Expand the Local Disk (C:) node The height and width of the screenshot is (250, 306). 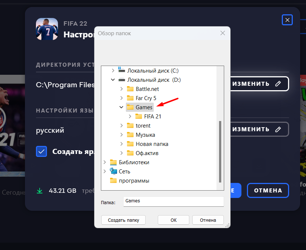tap(113, 70)
